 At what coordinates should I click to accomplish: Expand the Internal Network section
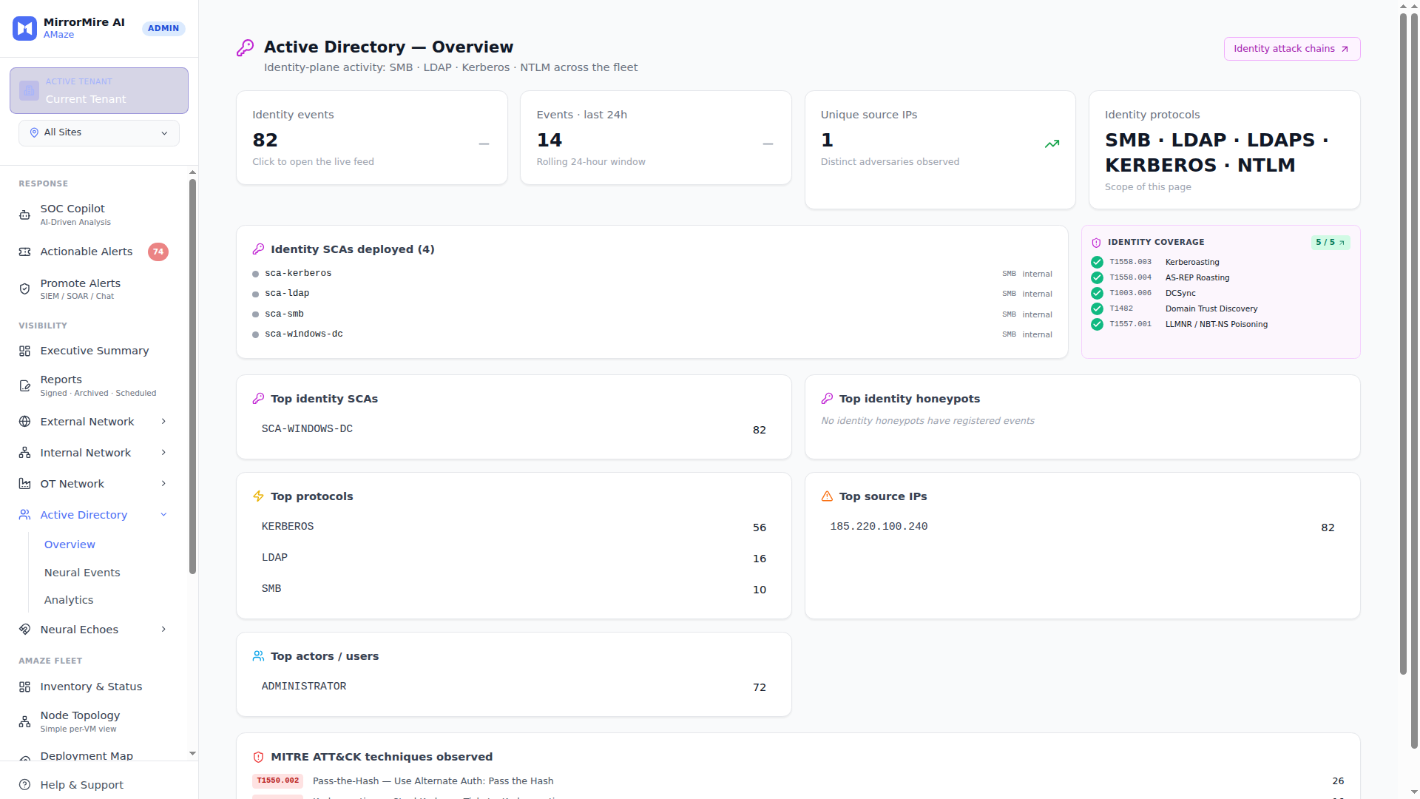(x=163, y=453)
